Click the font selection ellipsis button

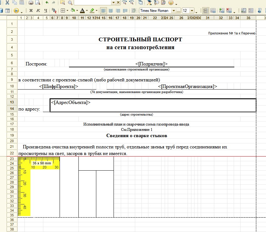click(x=178, y=11)
